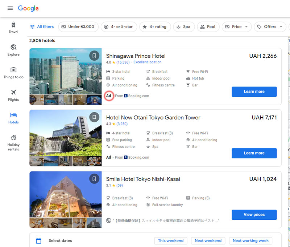Click Full-service laundry amenity on Smile Hotel
The width and height of the screenshot is (290, 247).
pyautogui.click(x=165, y=205)
